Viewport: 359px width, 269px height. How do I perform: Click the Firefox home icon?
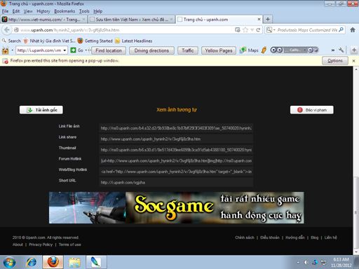353,30
